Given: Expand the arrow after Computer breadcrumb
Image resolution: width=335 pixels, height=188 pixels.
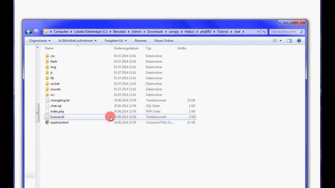Looking at the screenshot, I should pos(71,32).
